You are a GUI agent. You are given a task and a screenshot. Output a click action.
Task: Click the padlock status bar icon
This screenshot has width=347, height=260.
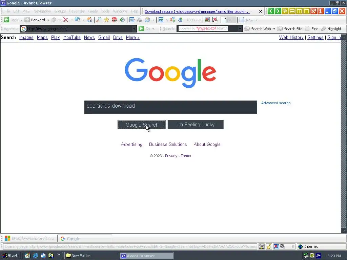point(269,246)
